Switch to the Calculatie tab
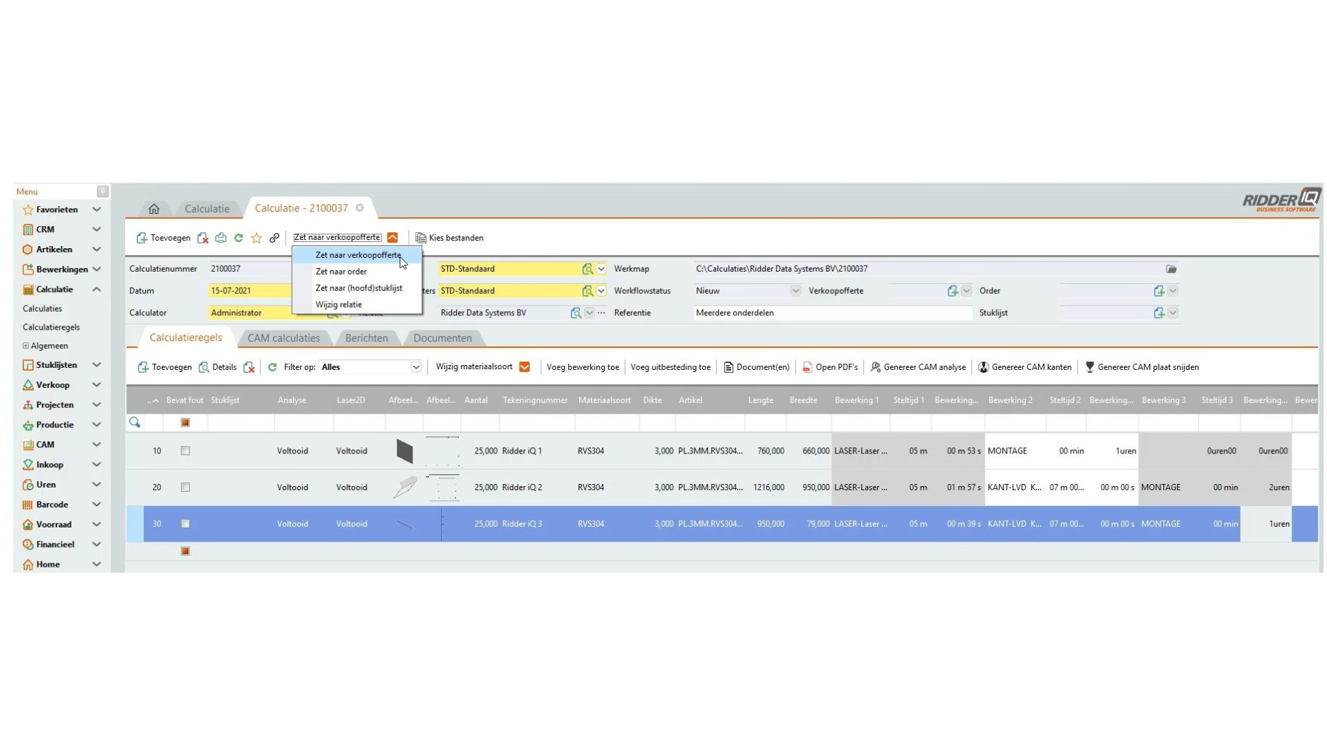Image resolution: width=1327 pixels, height=746 pixels. click(207, 209)
